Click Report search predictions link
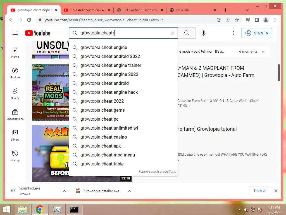The width and height of the screenshot is (286, 215). (x=157, y=172)
